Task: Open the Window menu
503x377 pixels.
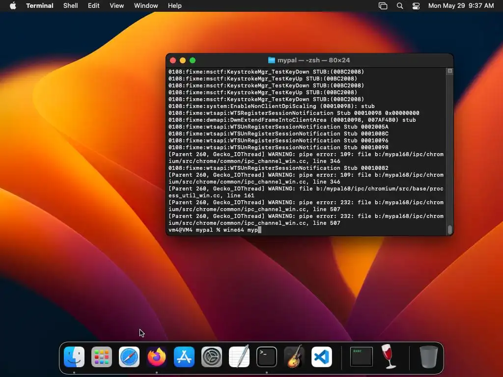Action: (x=146, y=6)
